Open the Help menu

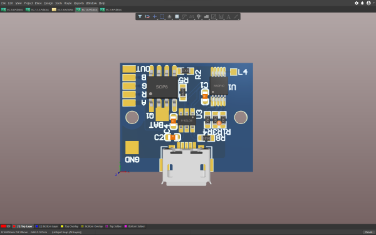pos(102,3)
